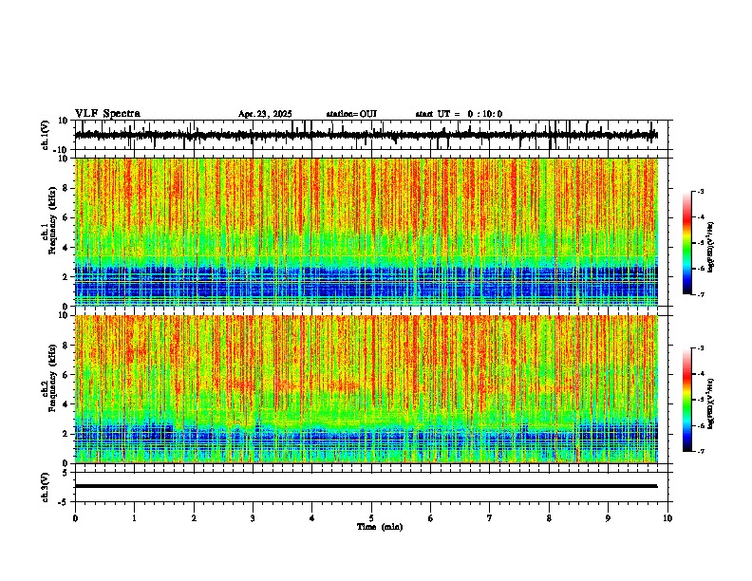This screenshot has height=581, width=752.
Task: Click the ch.2 spectrogram color scale bar
Action: [x=687, y=400]
